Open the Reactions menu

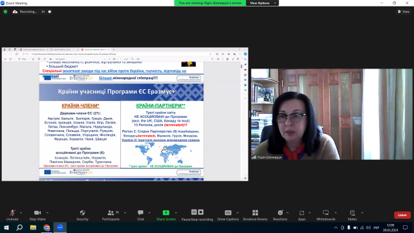tap(280, 213)
